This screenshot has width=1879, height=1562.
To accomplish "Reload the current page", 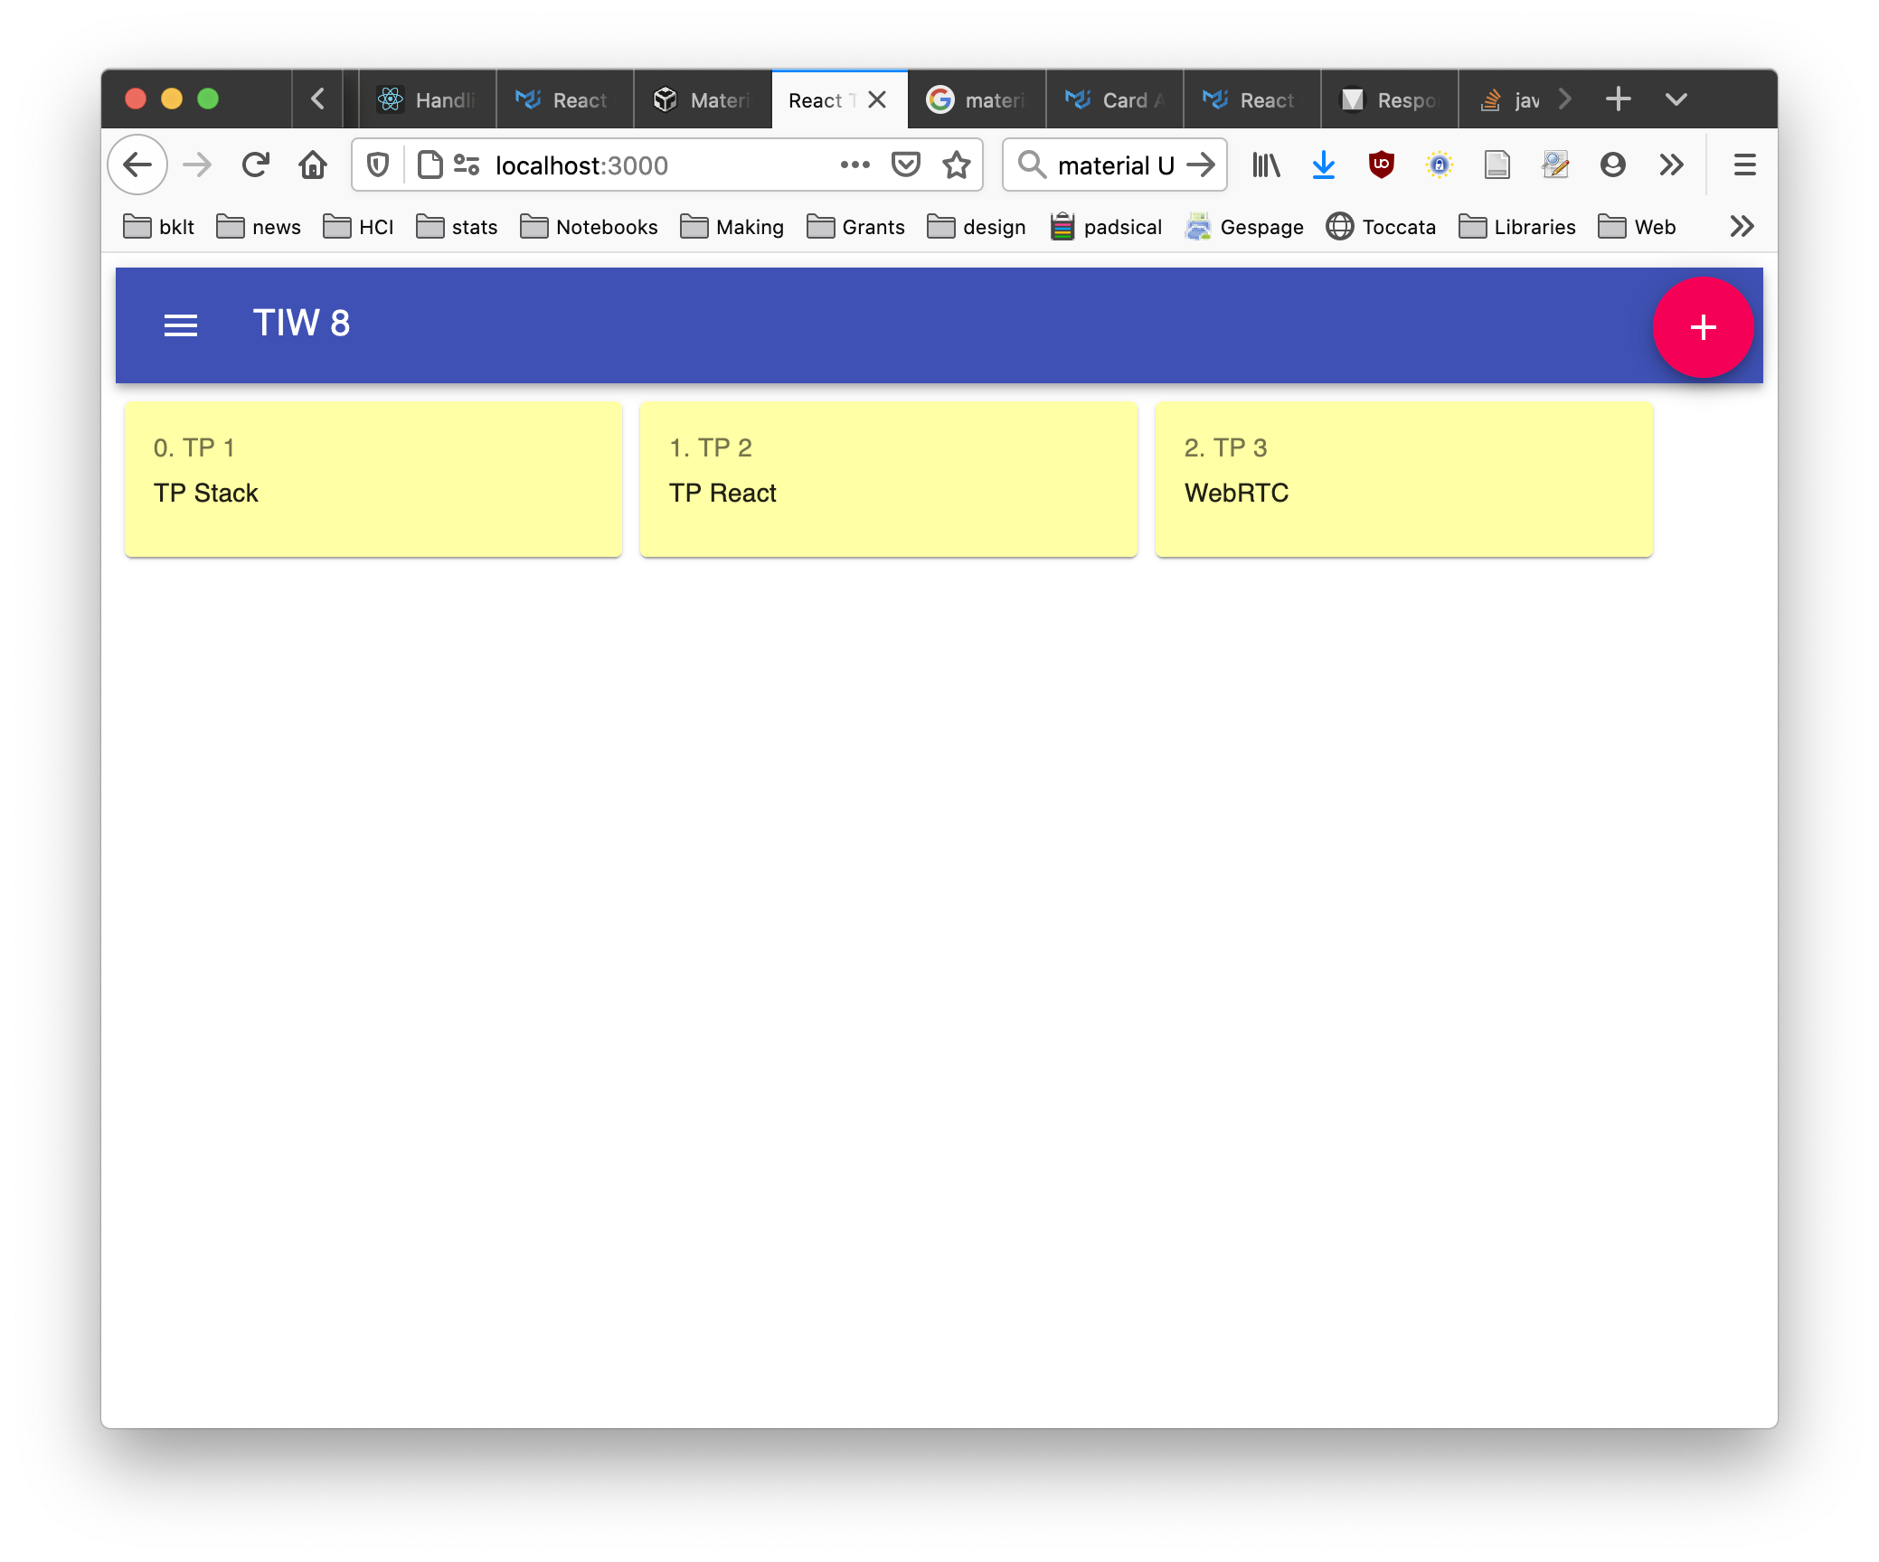I will 256,165.
